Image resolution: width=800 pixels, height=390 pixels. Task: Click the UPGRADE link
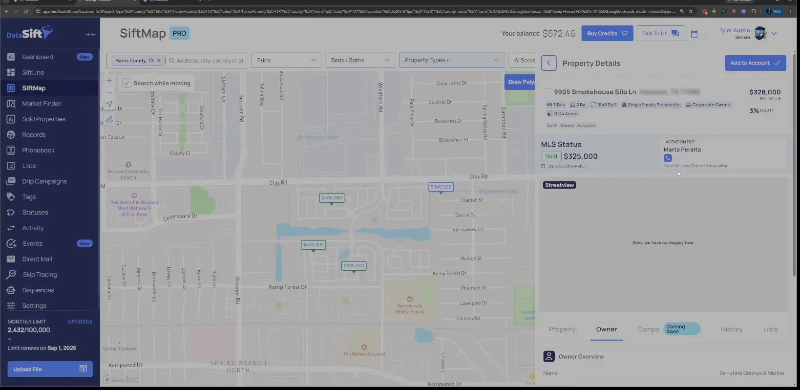pos(80,322)
